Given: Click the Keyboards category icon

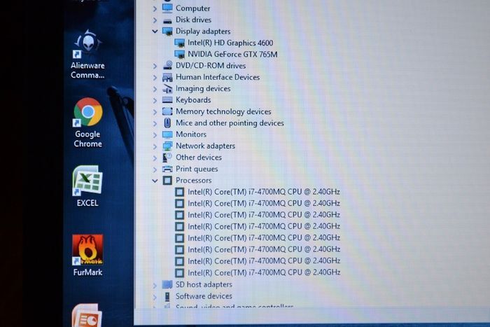Looking at the screenshot, I should coord(167,100).
